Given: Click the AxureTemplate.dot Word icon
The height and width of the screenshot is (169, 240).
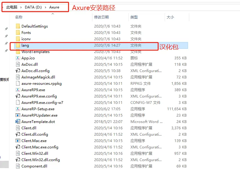Looking at the screenshot, I should [18, 122].
